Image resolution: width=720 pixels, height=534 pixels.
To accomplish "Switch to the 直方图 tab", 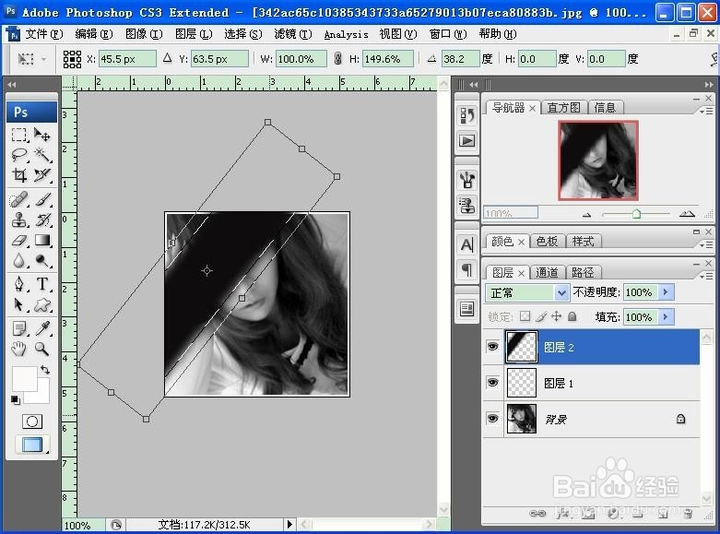I will (563, 108).
